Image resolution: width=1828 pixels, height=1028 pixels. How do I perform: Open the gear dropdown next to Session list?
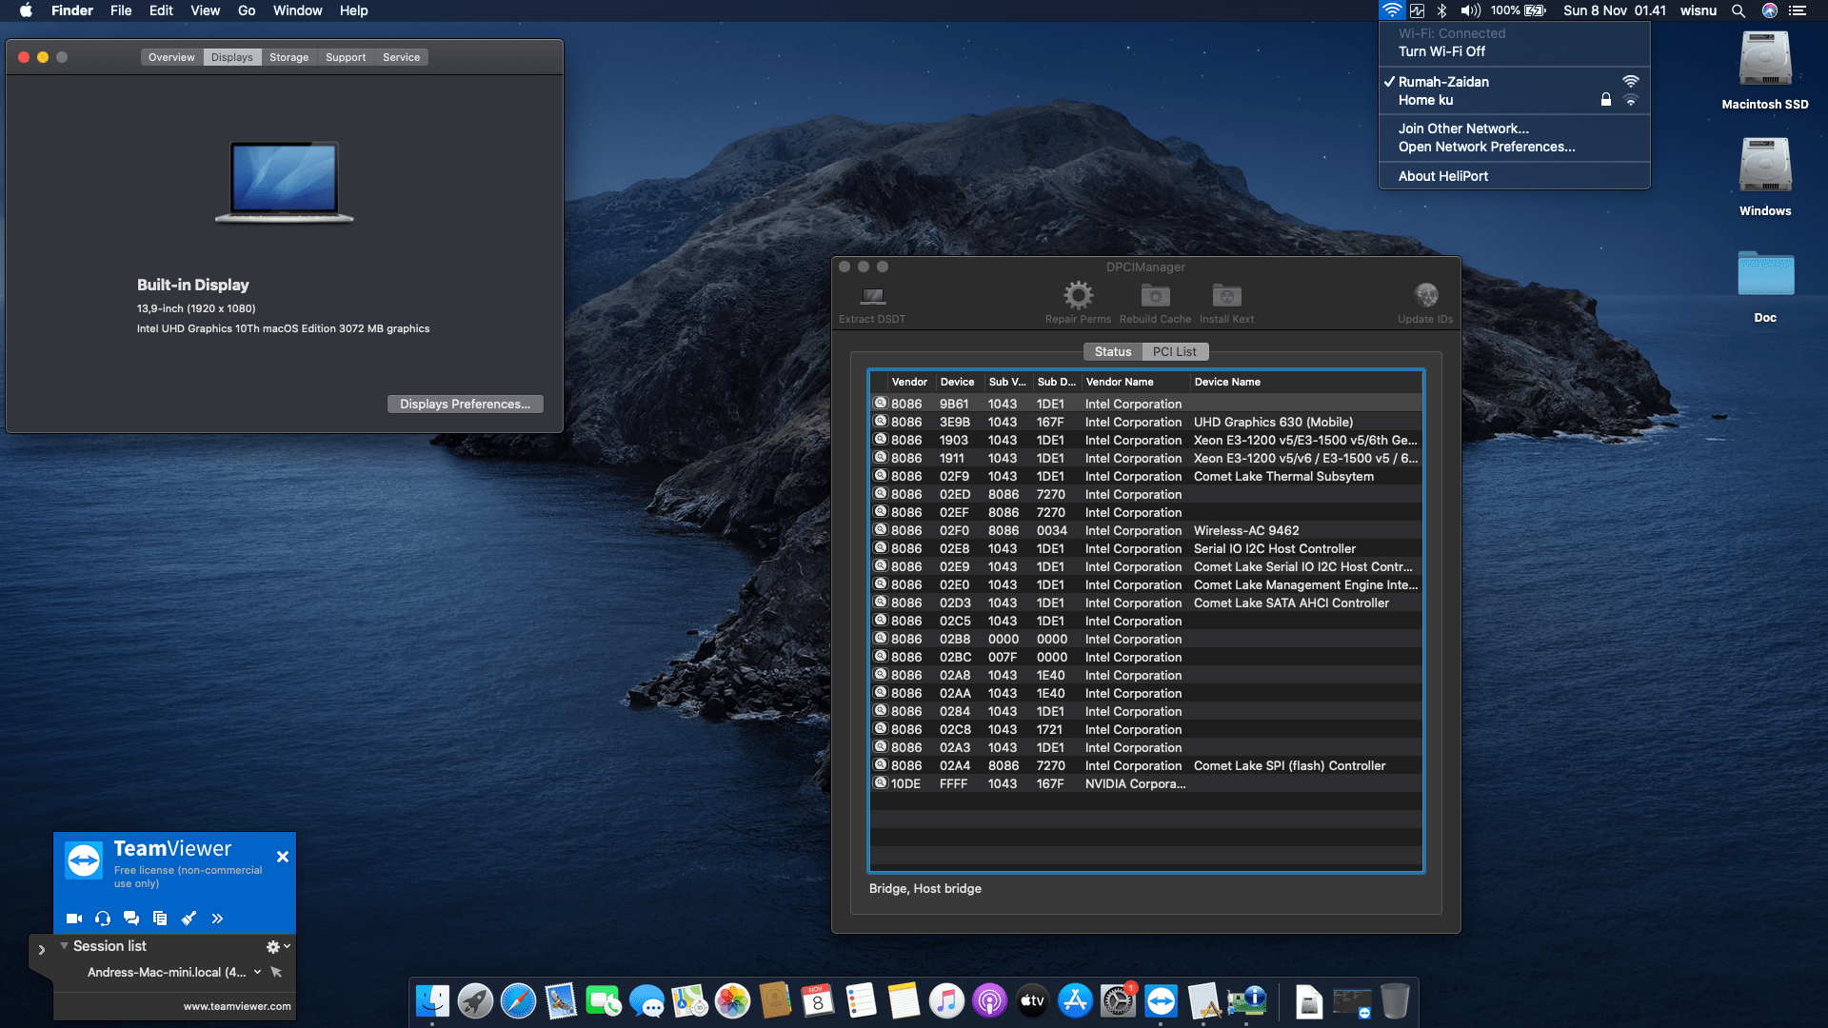[275, 945]
